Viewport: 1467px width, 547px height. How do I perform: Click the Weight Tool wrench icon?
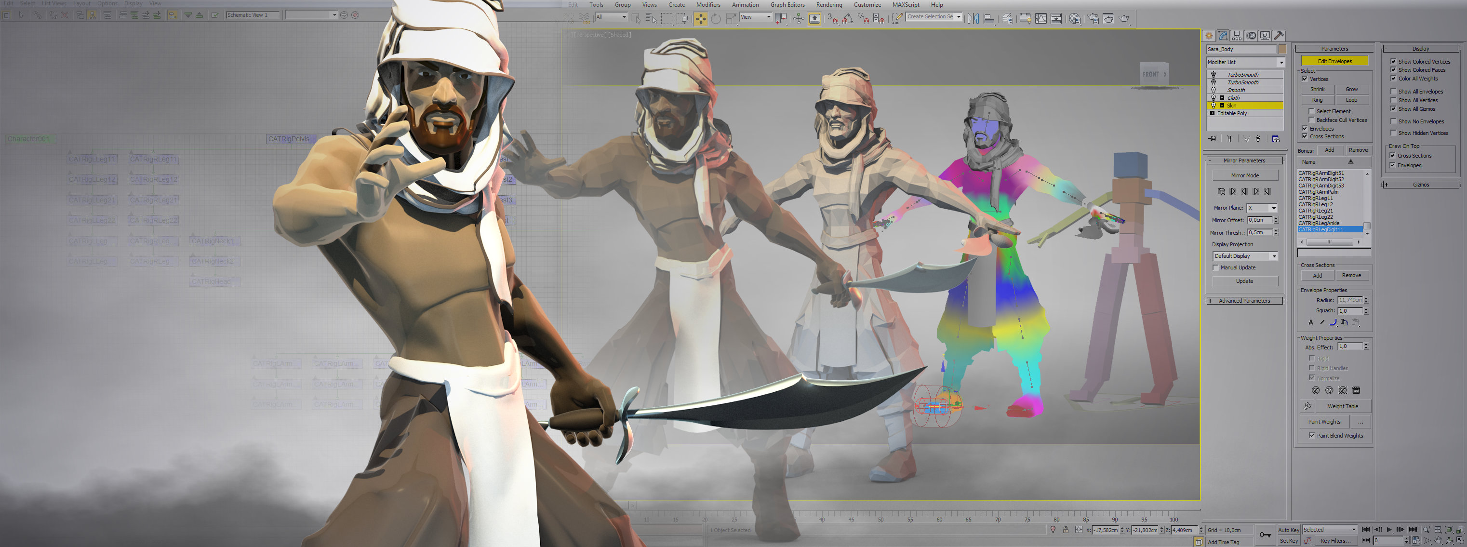coord(1307,406)
